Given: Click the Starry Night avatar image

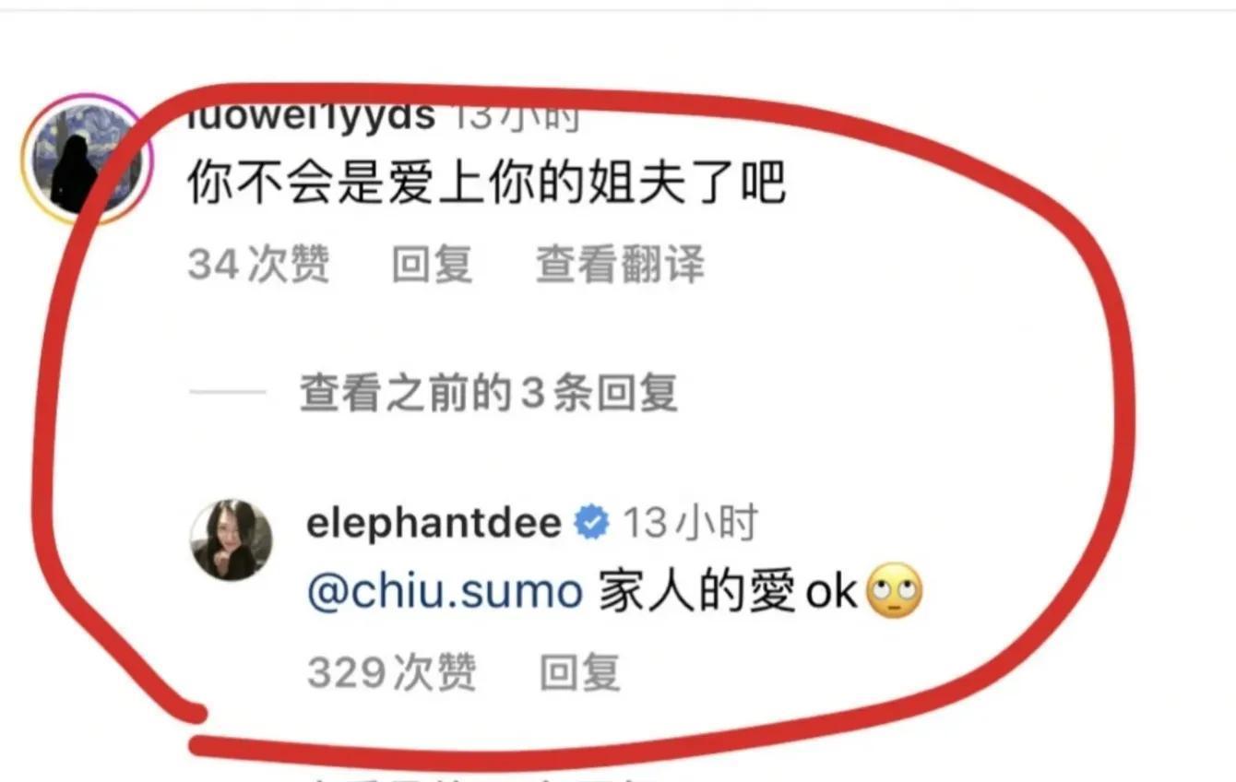Looking at the screenshot, I should click(84, 159).
